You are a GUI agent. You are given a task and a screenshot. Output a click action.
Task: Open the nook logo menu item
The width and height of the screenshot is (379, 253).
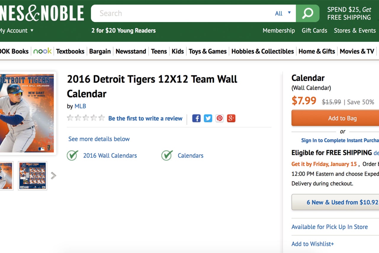click(x=42, y=51)
